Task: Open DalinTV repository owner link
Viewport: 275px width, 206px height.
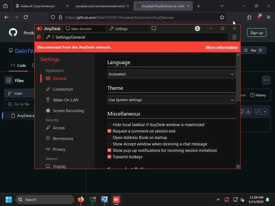Action: coord(24,51)
